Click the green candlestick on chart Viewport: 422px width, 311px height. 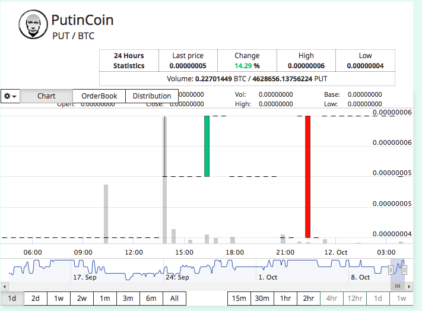coord(207,146)
